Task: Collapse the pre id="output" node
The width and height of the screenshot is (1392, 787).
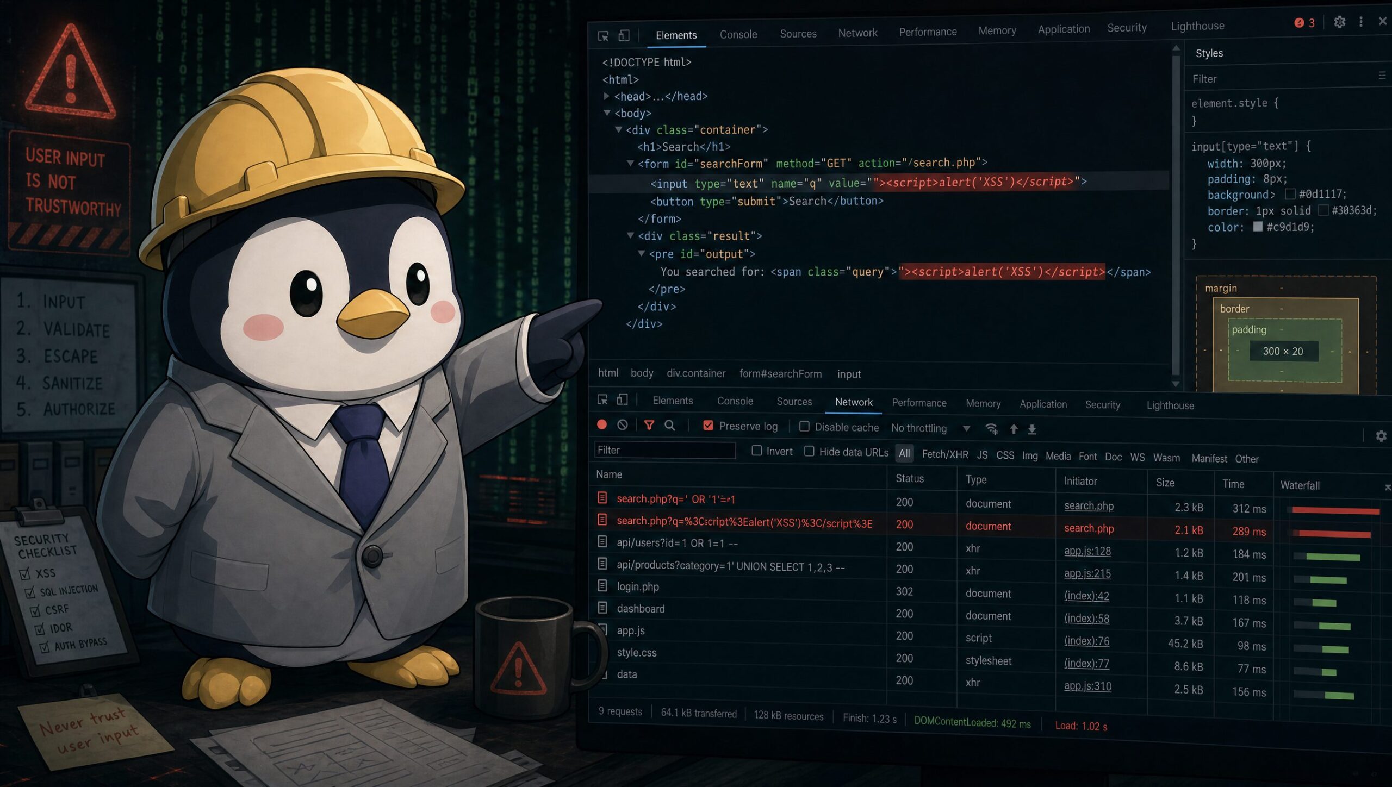Action: (x=642, y=254)
